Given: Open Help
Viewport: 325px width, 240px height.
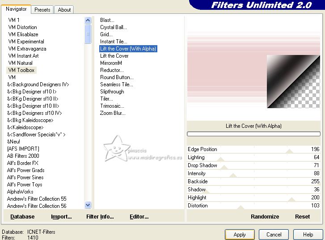Looking at the screenshot, I should [x=308, y=235].
